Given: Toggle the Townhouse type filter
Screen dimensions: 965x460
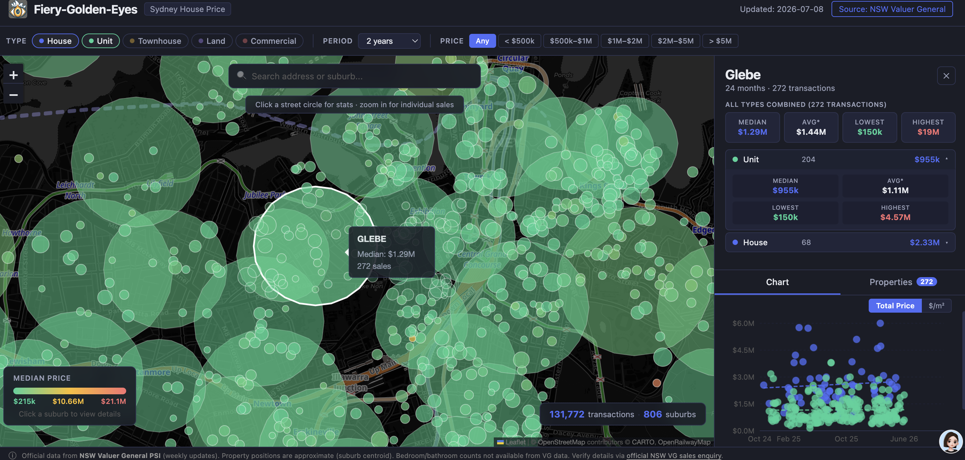Looking at the screenshot, I should [155, 41].
